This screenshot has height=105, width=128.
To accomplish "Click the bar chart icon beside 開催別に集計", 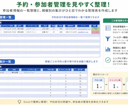I will coord(108,49).
